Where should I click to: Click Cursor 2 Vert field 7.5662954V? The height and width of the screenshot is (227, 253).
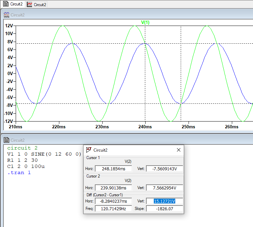(x=164, y=188)
